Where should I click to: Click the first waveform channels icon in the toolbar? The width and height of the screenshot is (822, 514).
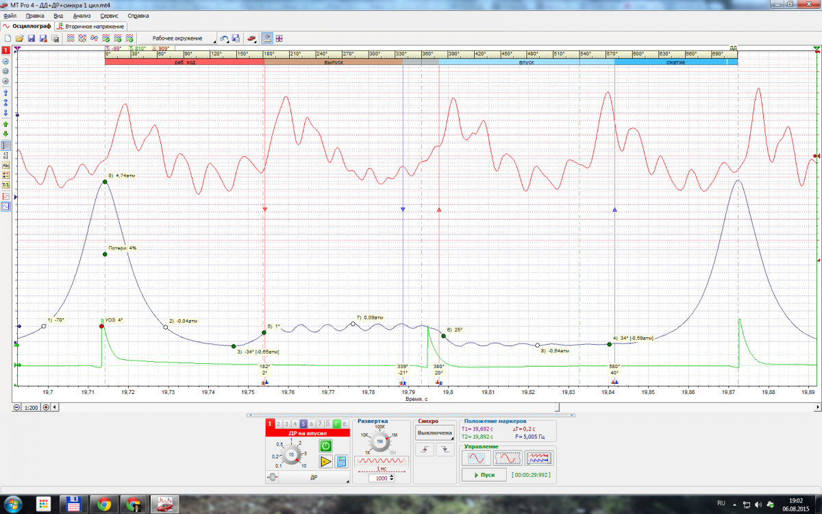pyautogui.click(x=71, y=38)
